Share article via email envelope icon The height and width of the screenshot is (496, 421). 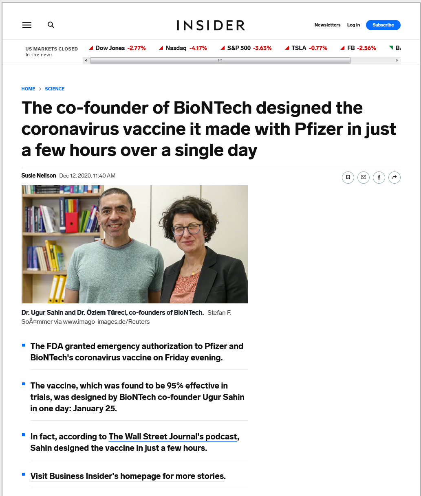click(x=364, y=177)
